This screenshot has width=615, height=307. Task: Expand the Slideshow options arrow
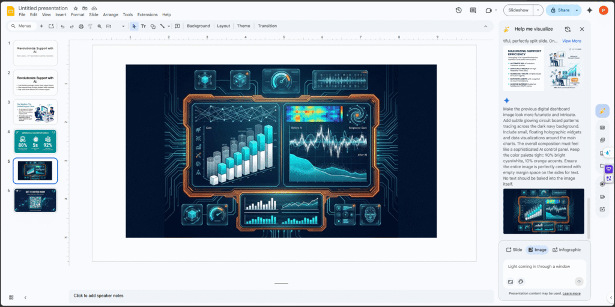coord(538,10)
